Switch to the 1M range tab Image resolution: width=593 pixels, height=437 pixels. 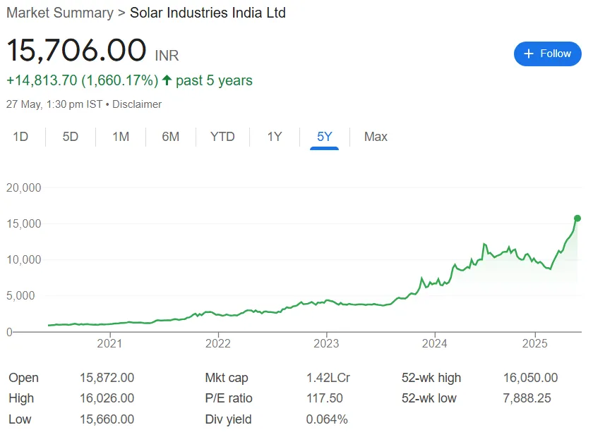[x=121, y=136]
